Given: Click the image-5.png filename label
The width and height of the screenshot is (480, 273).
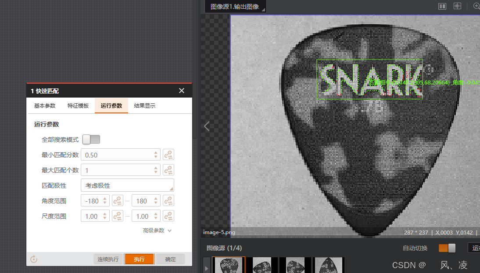Looking at the screenshot, I should point(219,232).
